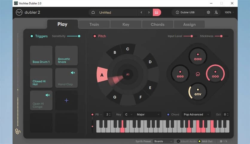The image size is (250, 144).
Task: Open the 100% zoom dropdown
Action: 229,12
